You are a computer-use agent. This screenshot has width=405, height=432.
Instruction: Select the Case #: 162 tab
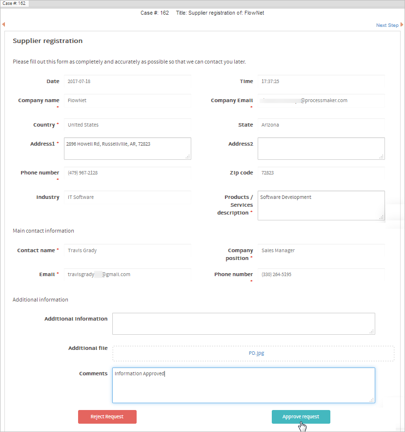15,3
